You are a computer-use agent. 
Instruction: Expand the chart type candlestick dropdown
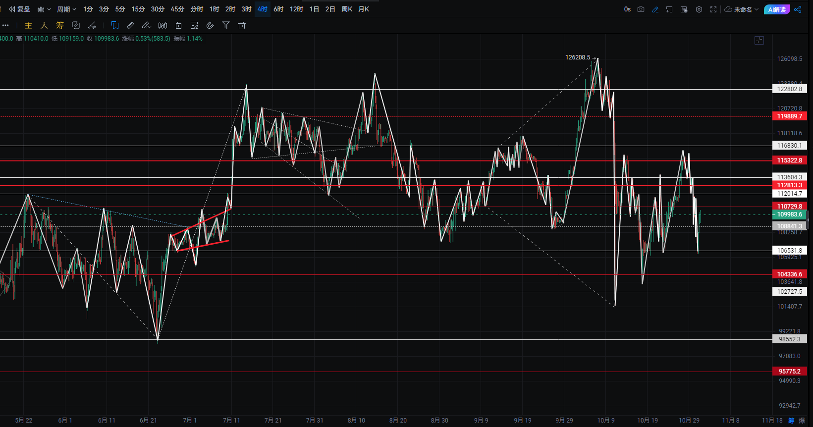[44, 9]
